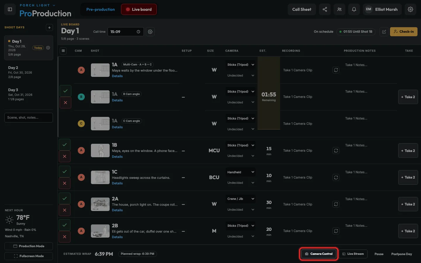Open the share icon
This screenshot has width=421, height=263.
tap(325, 9)
